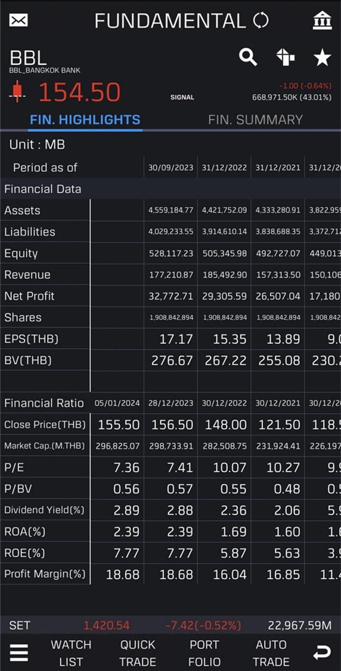Select the 05/01/2024 ratio date header

(x=117, y=403)
